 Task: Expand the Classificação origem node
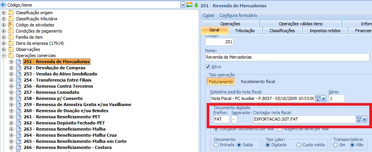[x=3, y=13]
